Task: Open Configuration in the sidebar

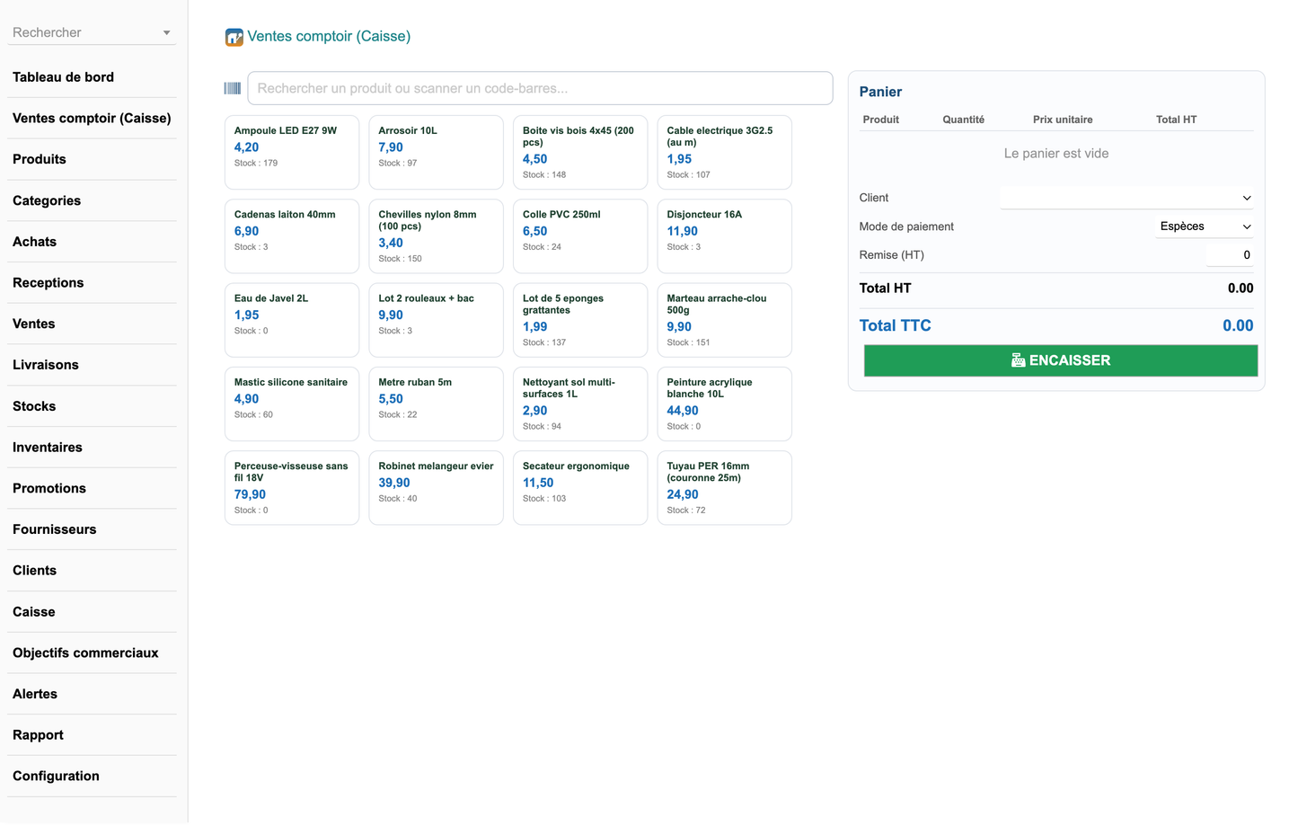Action: click(92, 777)
